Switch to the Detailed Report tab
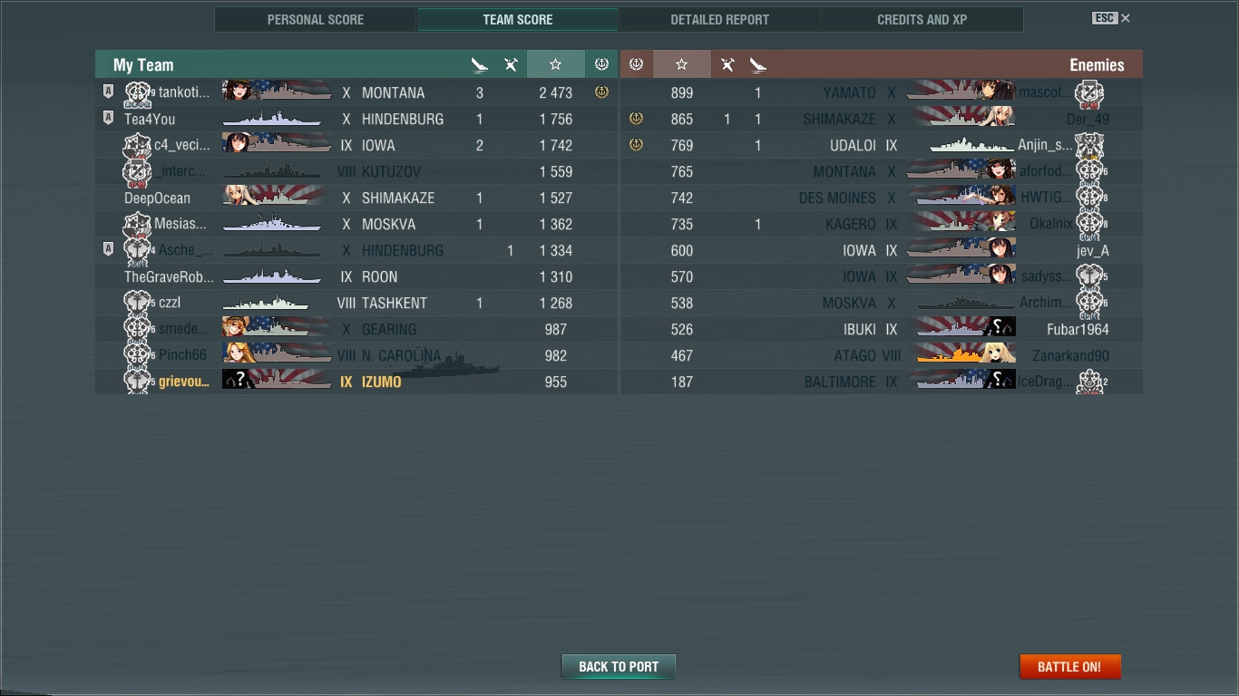Screen dimensions: 1239x696 (719, 19)
